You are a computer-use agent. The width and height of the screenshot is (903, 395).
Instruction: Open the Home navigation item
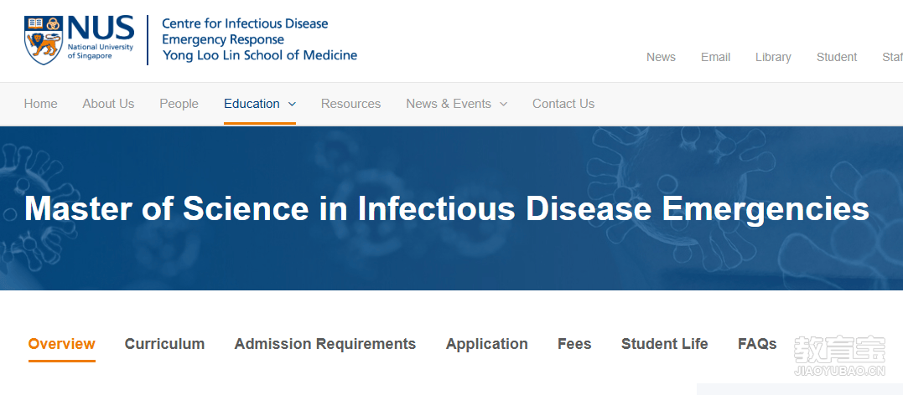(40, 104)
